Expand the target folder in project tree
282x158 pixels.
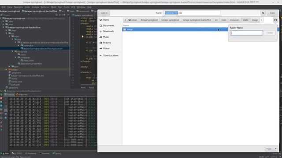point(6,69)
